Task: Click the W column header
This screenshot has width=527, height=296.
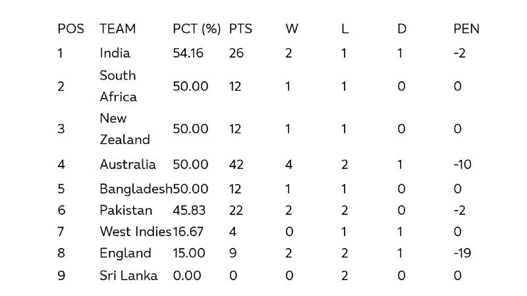Action: (x=292, y=29)
